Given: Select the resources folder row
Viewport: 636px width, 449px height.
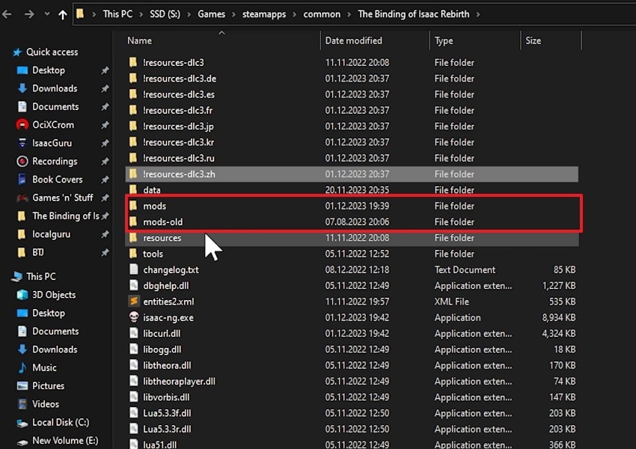Looking at the screenshot, I should [162, 238].
